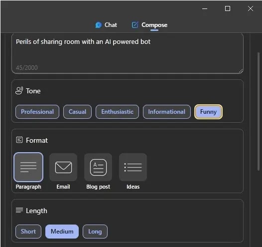Click the "45/2000" character counter
Image resolution: width=262 pixels, height=247 pixels.
[x=27, y=67]
